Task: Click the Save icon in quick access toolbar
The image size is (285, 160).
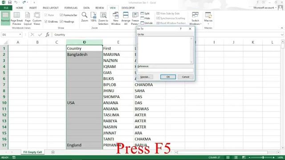Action: [10, 2]
